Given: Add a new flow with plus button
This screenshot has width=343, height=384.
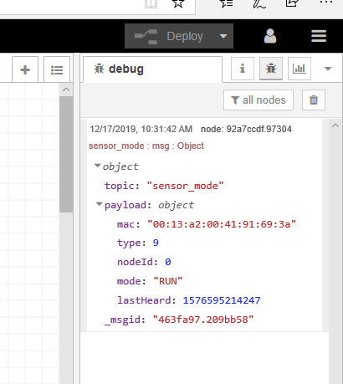Looking at the screenshot, I should pyautogui.click(x=25, y=69).
